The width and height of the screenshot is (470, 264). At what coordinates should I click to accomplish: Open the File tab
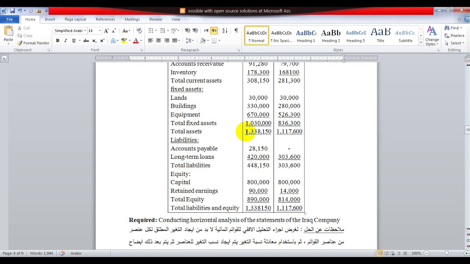(10, 19)
